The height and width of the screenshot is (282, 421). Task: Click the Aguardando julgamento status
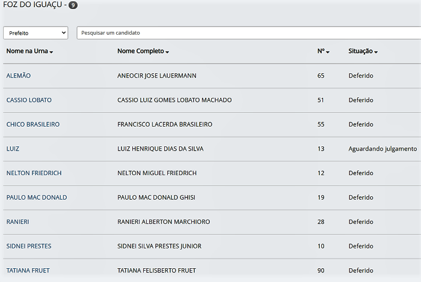pyautogui.click(x=383, y=149)
